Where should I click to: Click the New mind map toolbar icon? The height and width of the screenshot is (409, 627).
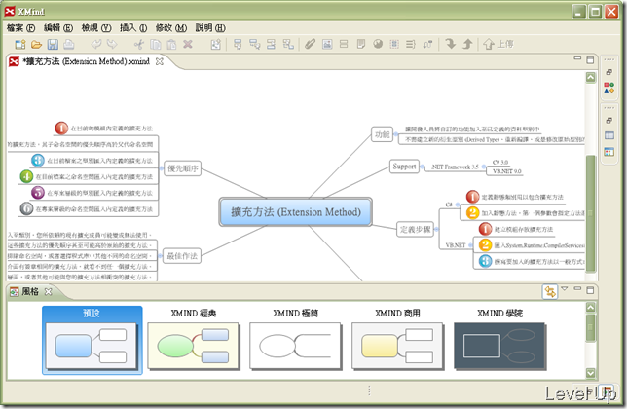(x=20, y=44)
